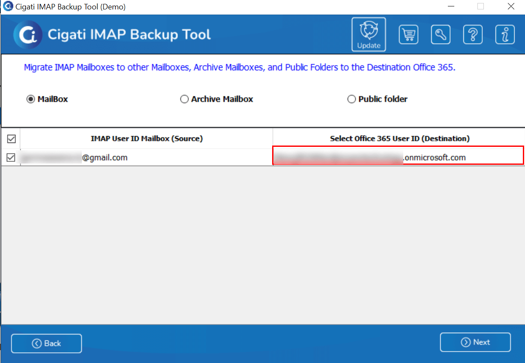This screenshot has height=363, width=525.
Task: Close the Cigati IMAP Backup Tool window
Action: pos(511,6)
